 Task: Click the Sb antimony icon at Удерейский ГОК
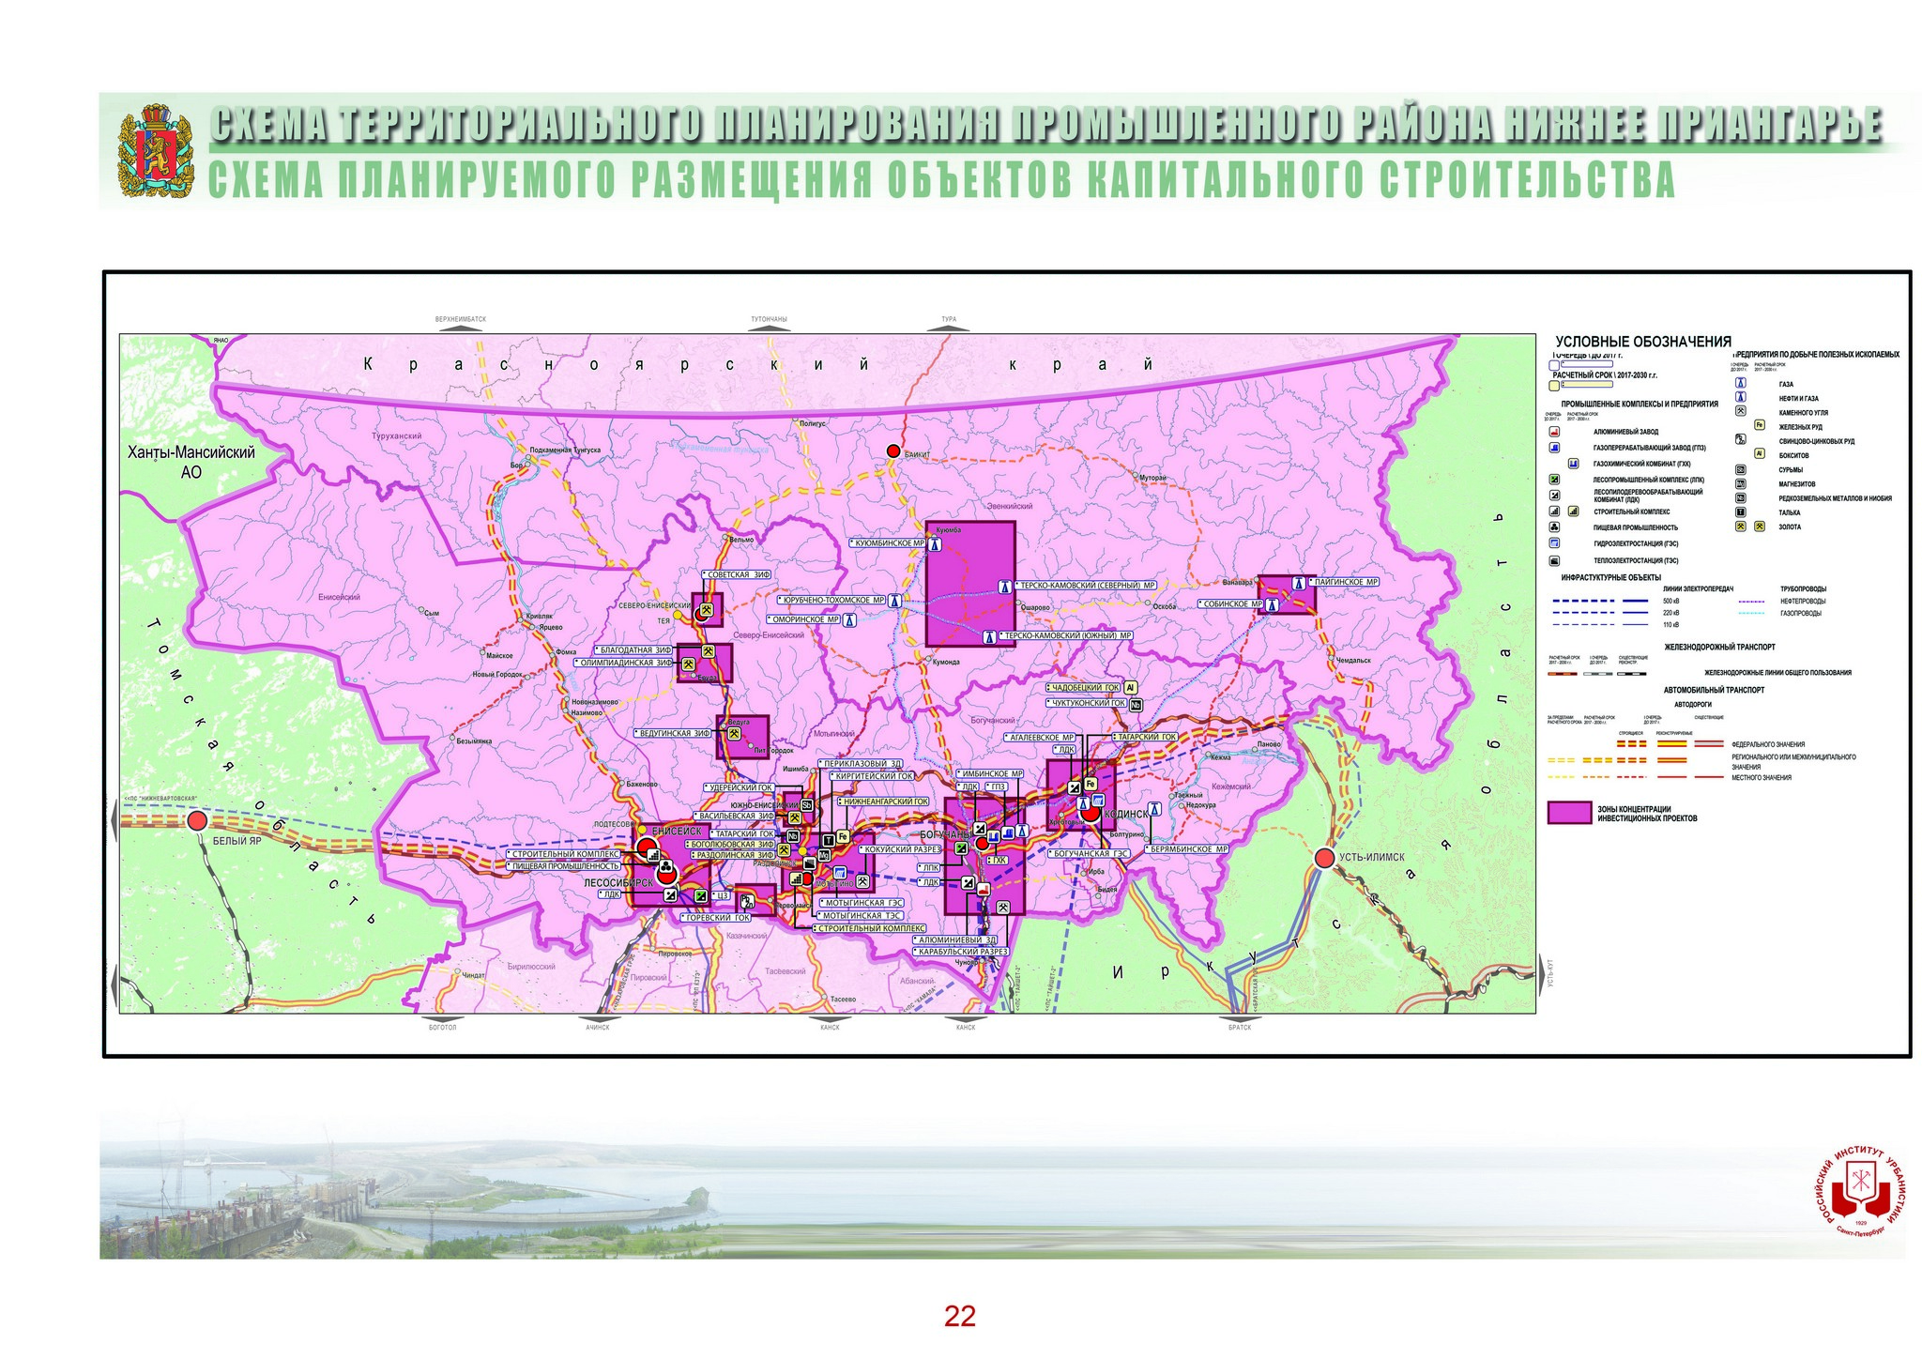pyautogui.click(x=807, y=804)
